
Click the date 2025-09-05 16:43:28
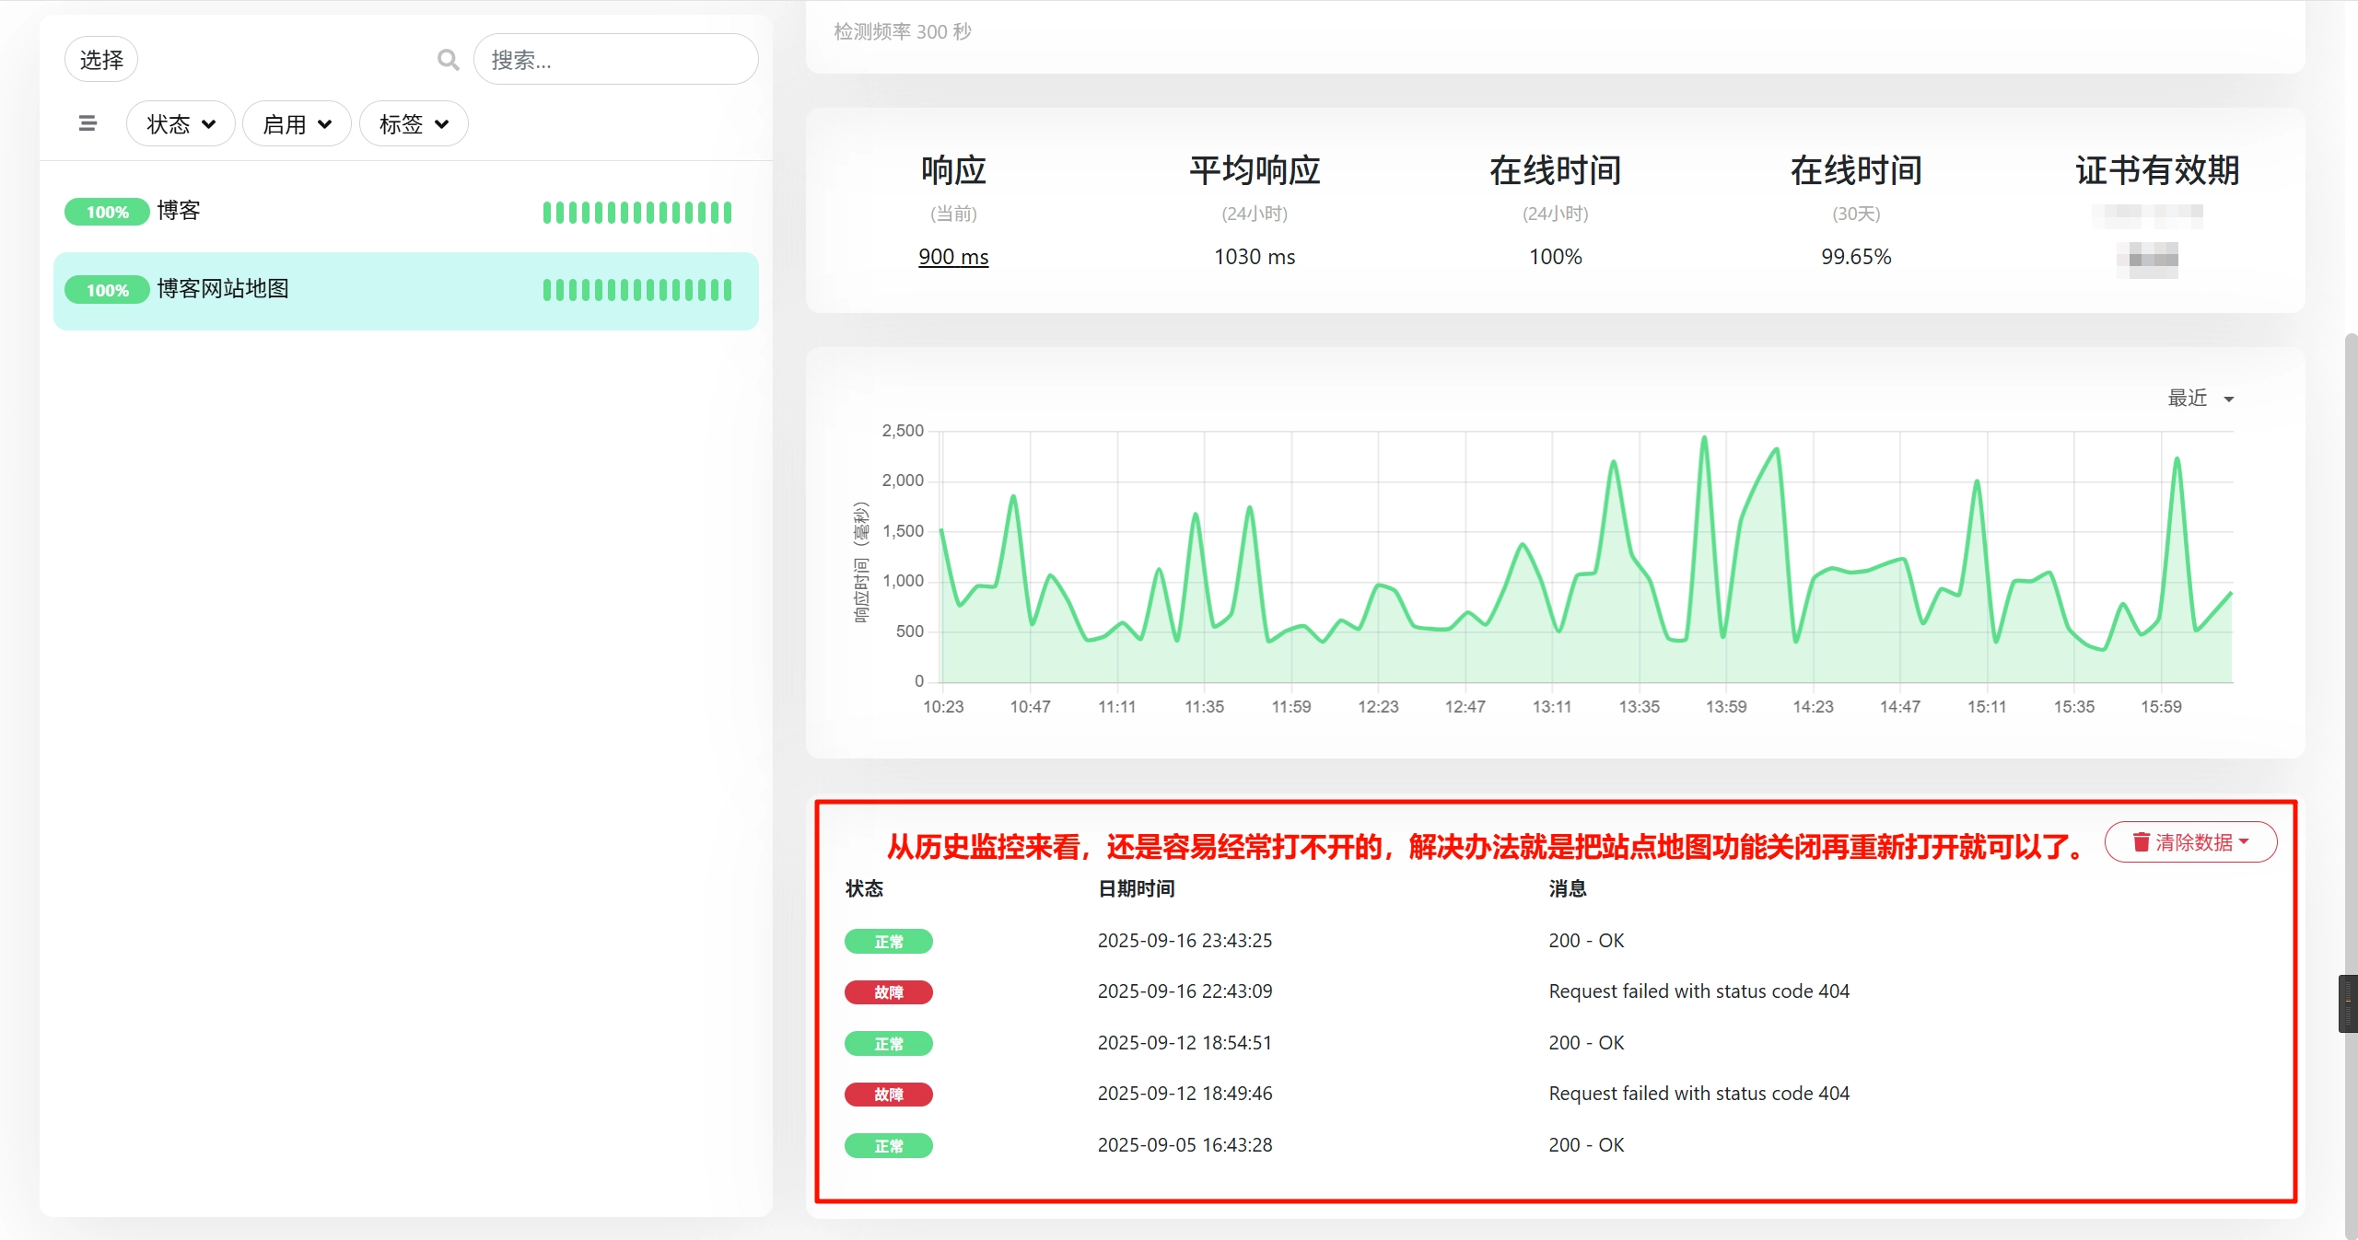[x=1185, y=1145]
